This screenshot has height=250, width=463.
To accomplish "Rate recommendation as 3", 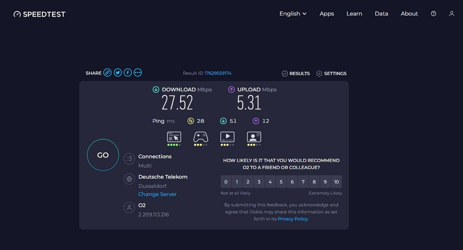I will coord(259,182).
